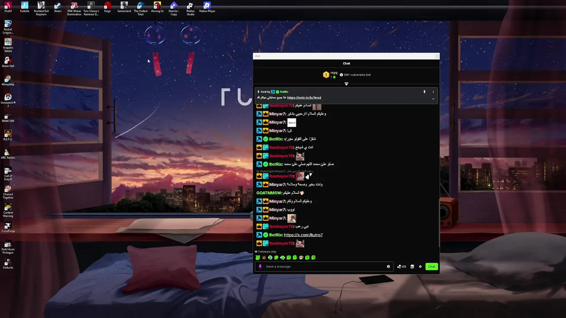This screenshot has height=318, width=566.
Task: Select the MineyMap desktop icon
Action: [8, 80]
